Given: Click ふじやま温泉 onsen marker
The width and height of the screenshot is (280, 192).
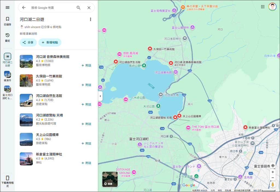Looking at the screenshot, I should click(x=196, y=176).
